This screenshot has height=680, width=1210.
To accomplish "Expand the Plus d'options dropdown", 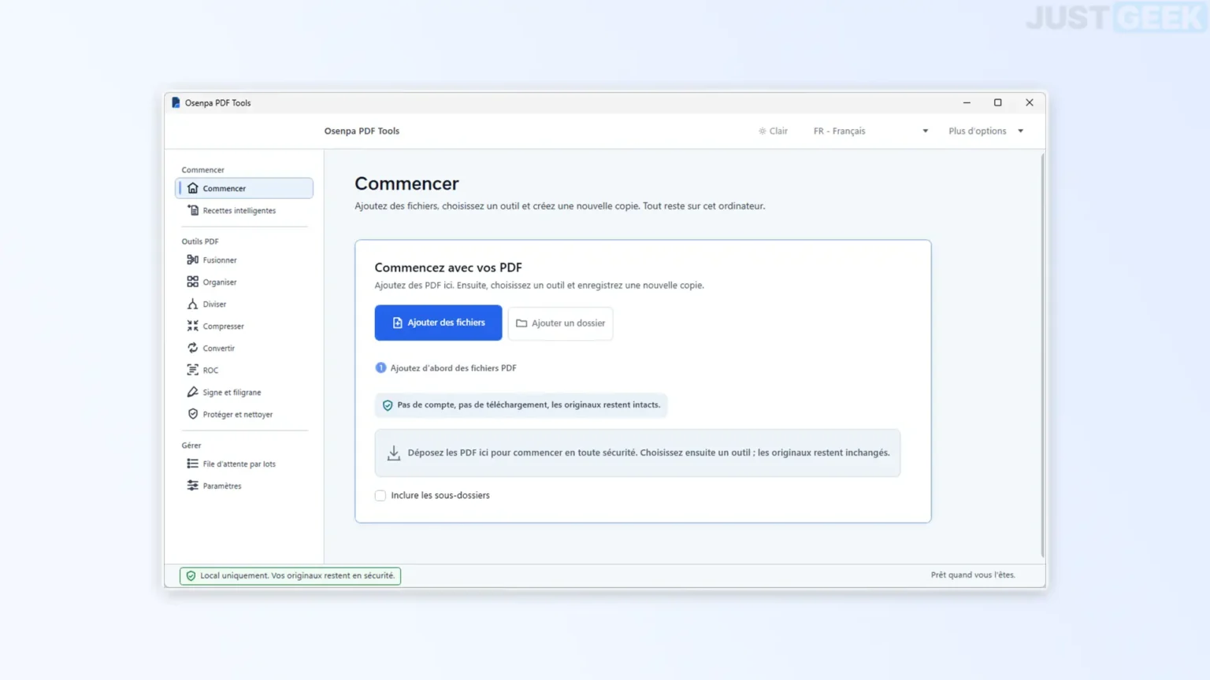I will pyautogui.click(x=985, y=131).
